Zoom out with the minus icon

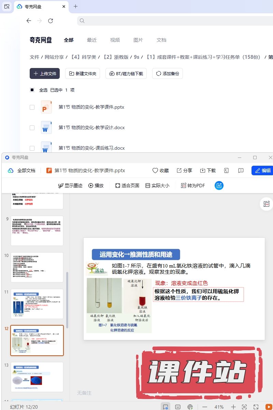tap(205, 407)
